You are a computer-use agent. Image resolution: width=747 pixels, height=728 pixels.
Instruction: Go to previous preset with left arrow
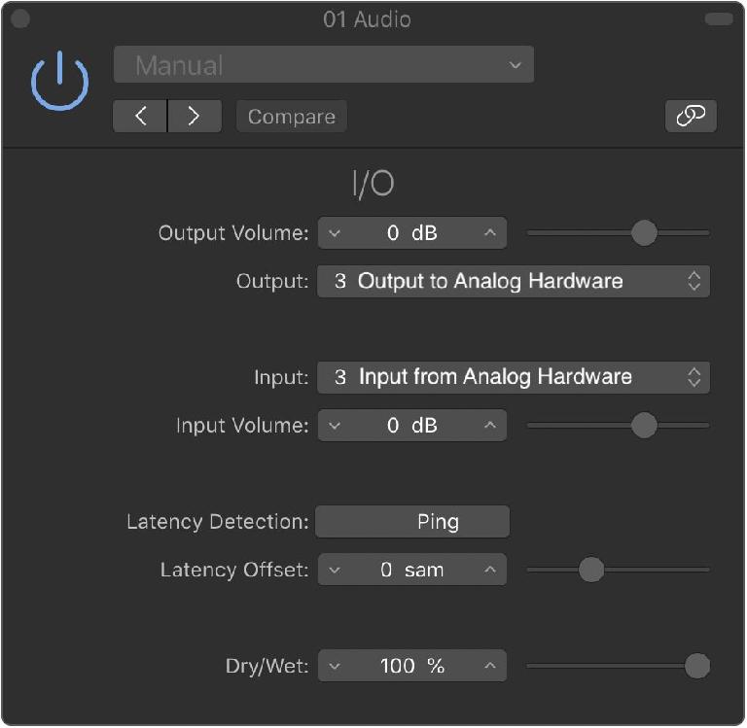[x=140, y=117]
